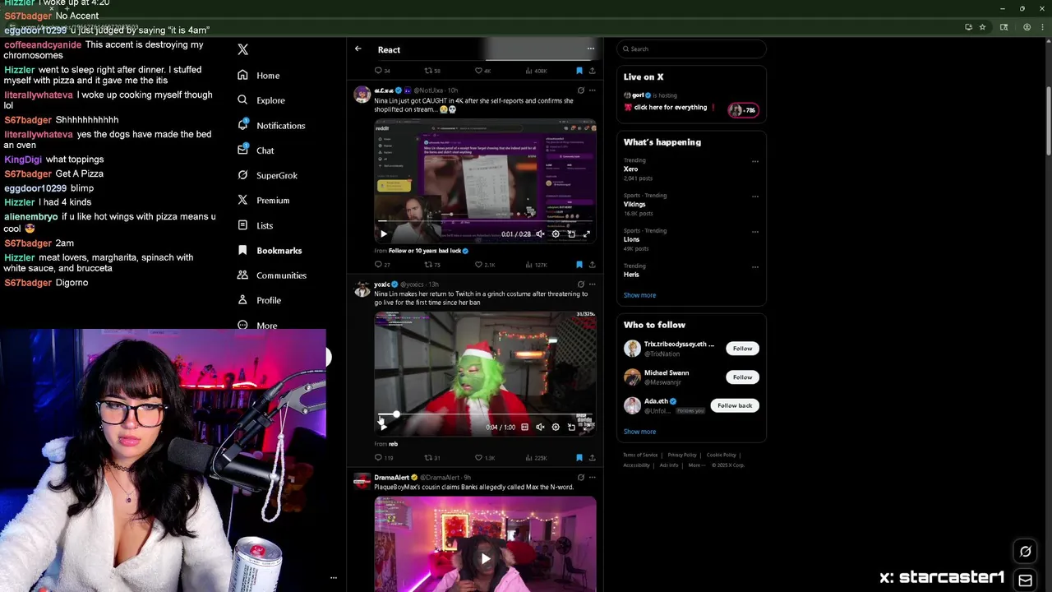Share the NotUlxa post

pos(592,265)
